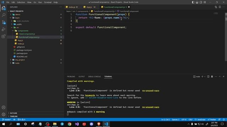The width and height of the screenshot is (227, 127).
Task: Follow the no-unused-vars link under [eslint] src\App.js
Action: point(150,91)
